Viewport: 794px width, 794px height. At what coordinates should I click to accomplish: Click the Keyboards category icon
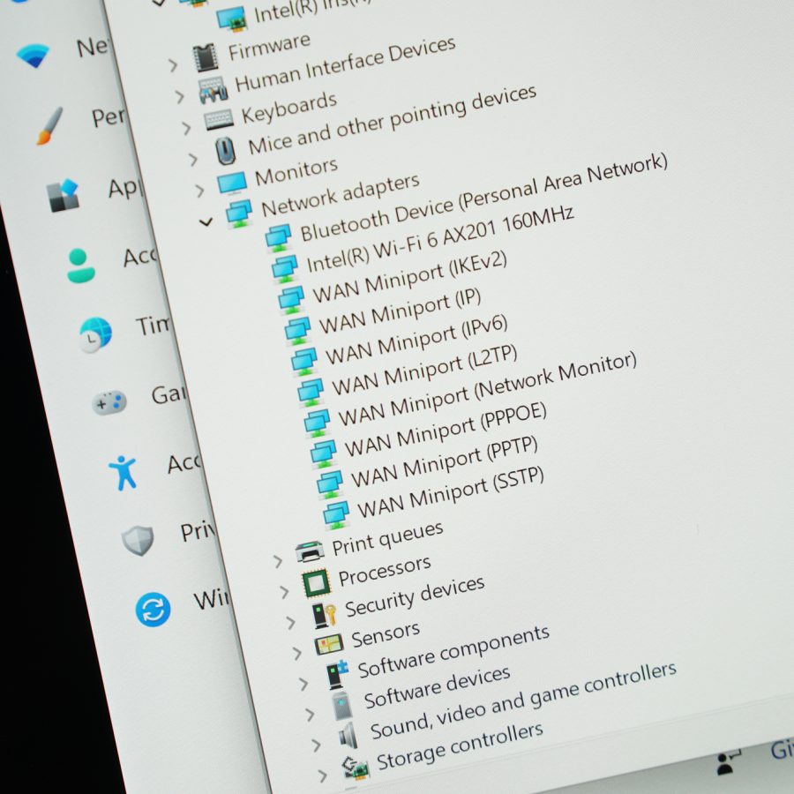point(219,120)
